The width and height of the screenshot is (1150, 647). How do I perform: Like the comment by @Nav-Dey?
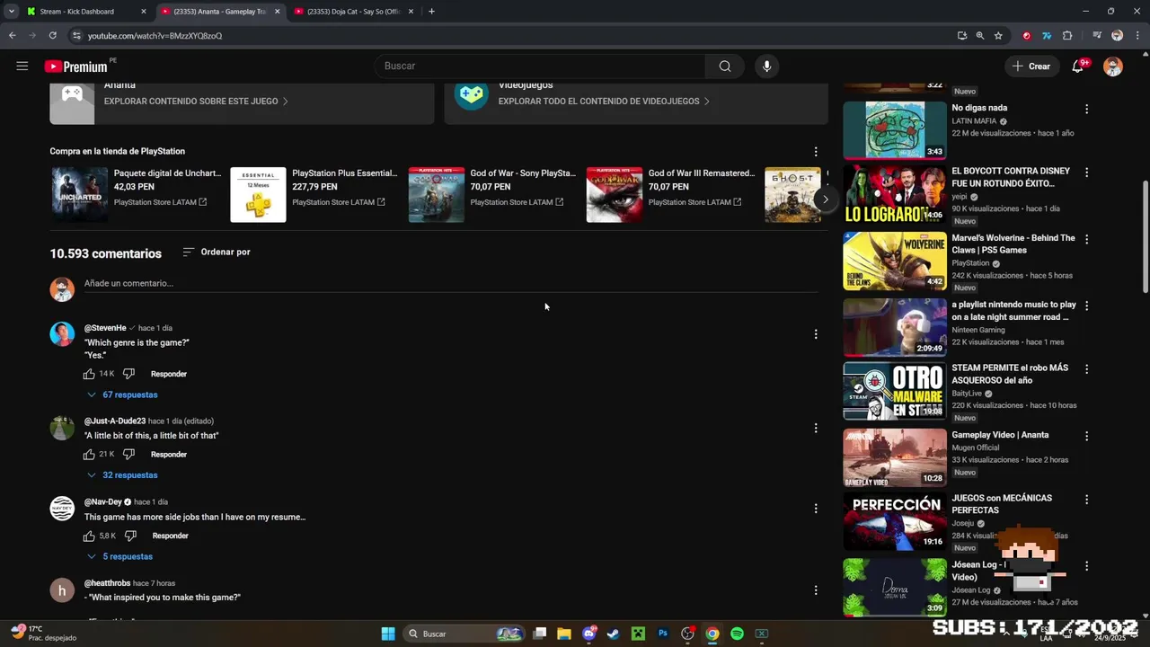(x=89, y=536)
